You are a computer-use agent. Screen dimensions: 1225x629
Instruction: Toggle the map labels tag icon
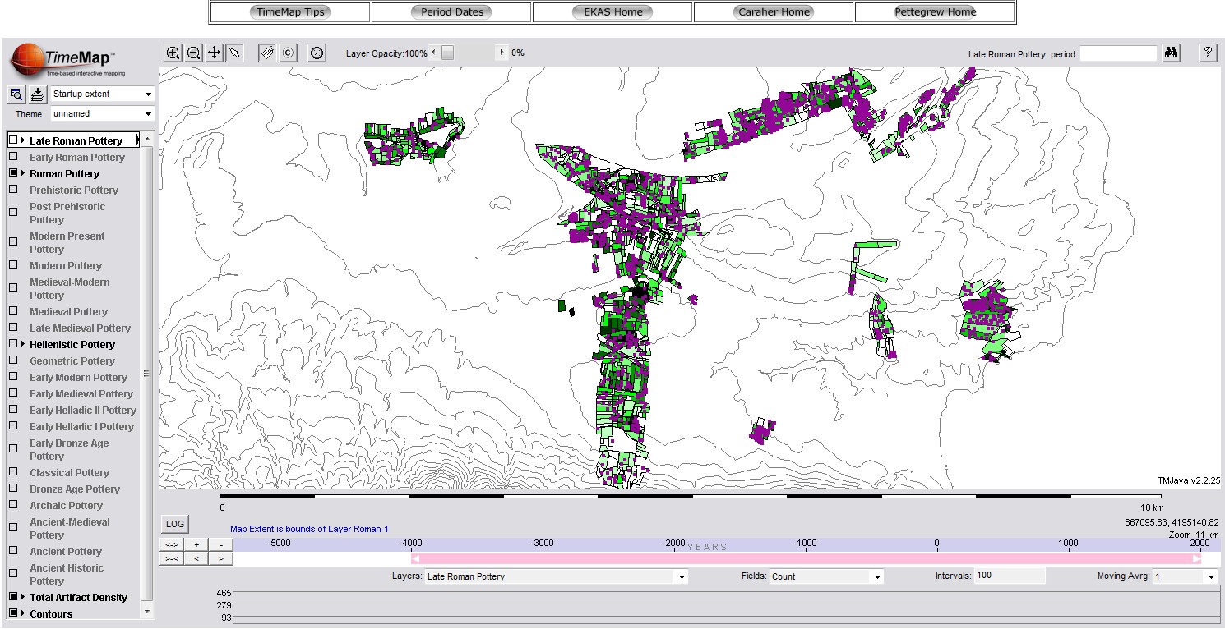(267, 53)
